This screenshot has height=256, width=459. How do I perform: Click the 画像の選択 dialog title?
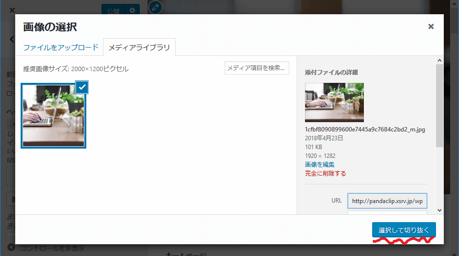[x=50, y=27]
